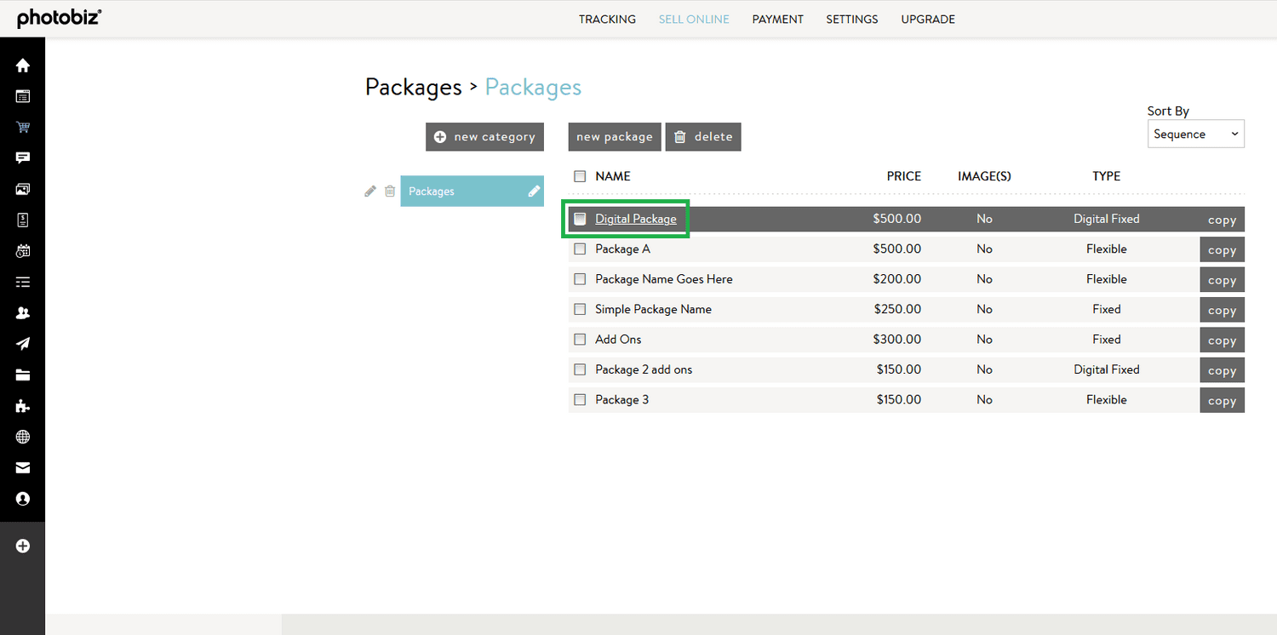The image size is (1277, 635).
Task: Click the plus icon at sidebar bottom
Action: 22,546
